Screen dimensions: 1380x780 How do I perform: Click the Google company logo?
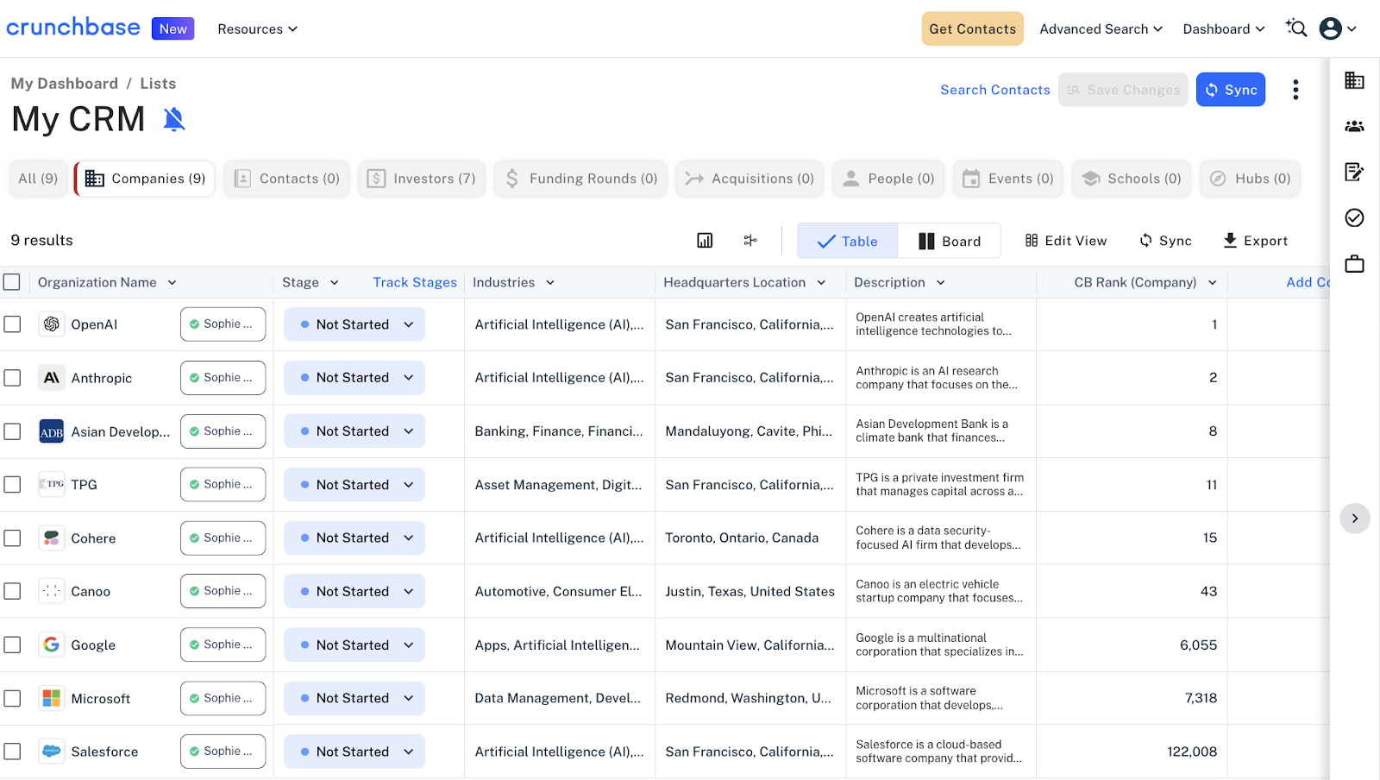[x=52, y=645]
